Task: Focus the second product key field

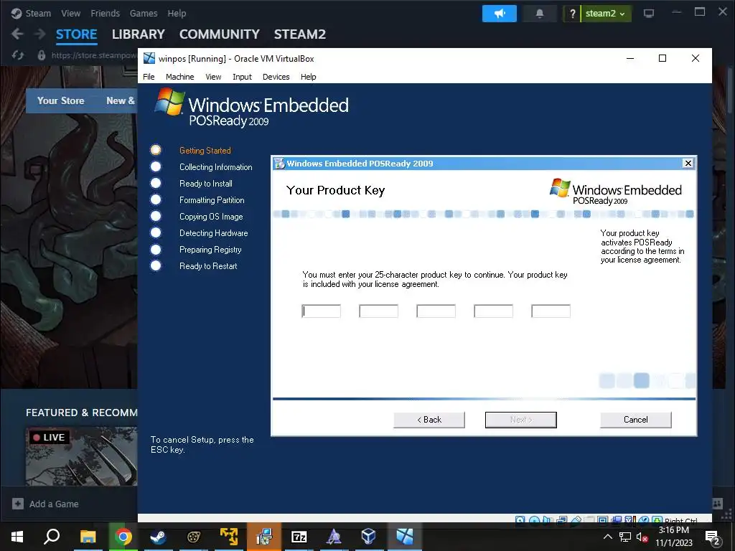Action: click(x=379, y=311)
